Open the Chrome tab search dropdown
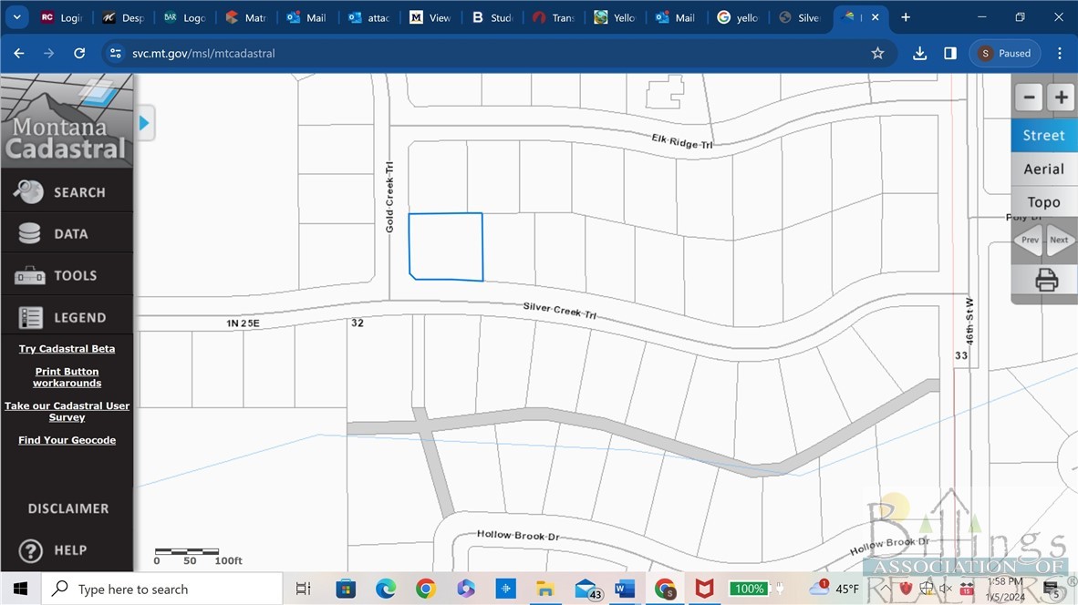Screen dimensions: 1078x605 pos(17,17)
